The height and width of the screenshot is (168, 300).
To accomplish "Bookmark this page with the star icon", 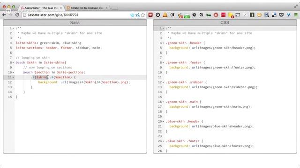I will coord(143,15).
